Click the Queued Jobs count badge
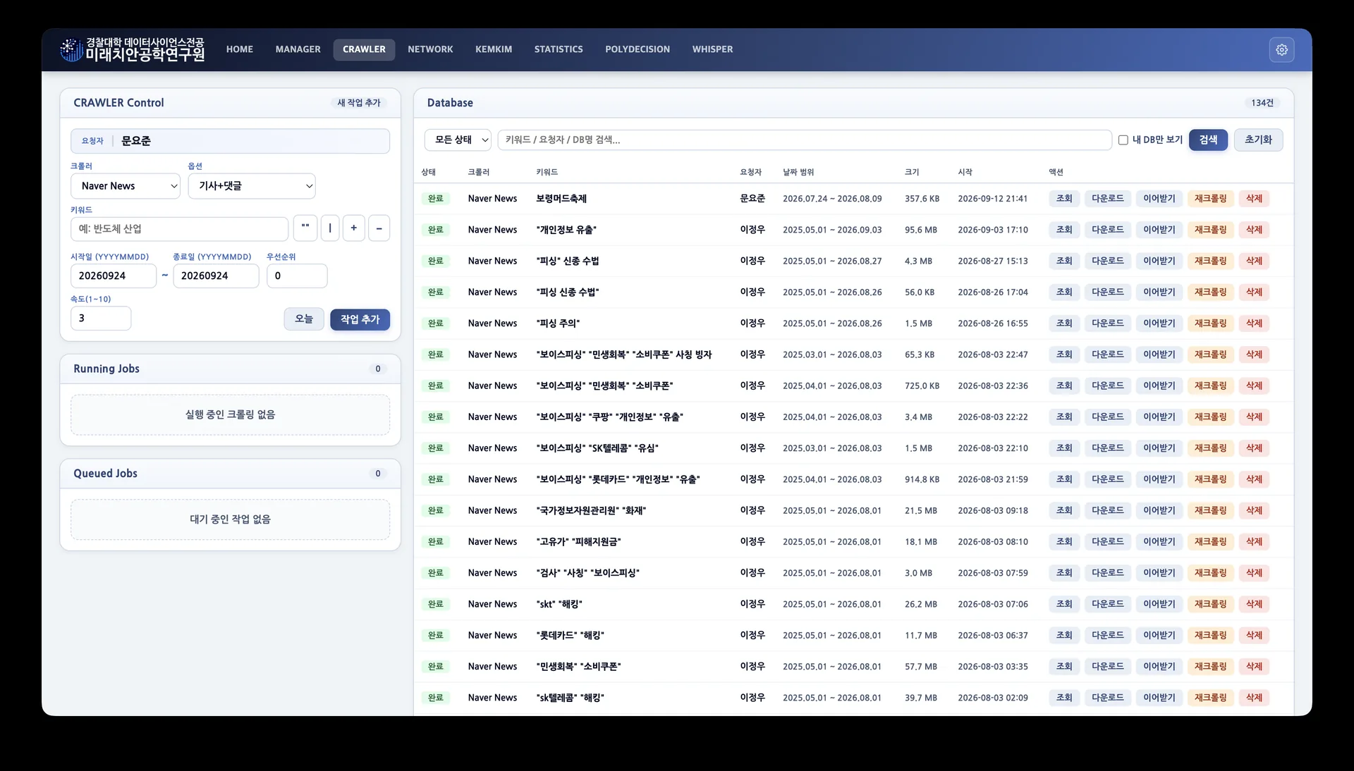This screenshot has height=771, width=1354. pyautogui.click(x=377, y=474)
